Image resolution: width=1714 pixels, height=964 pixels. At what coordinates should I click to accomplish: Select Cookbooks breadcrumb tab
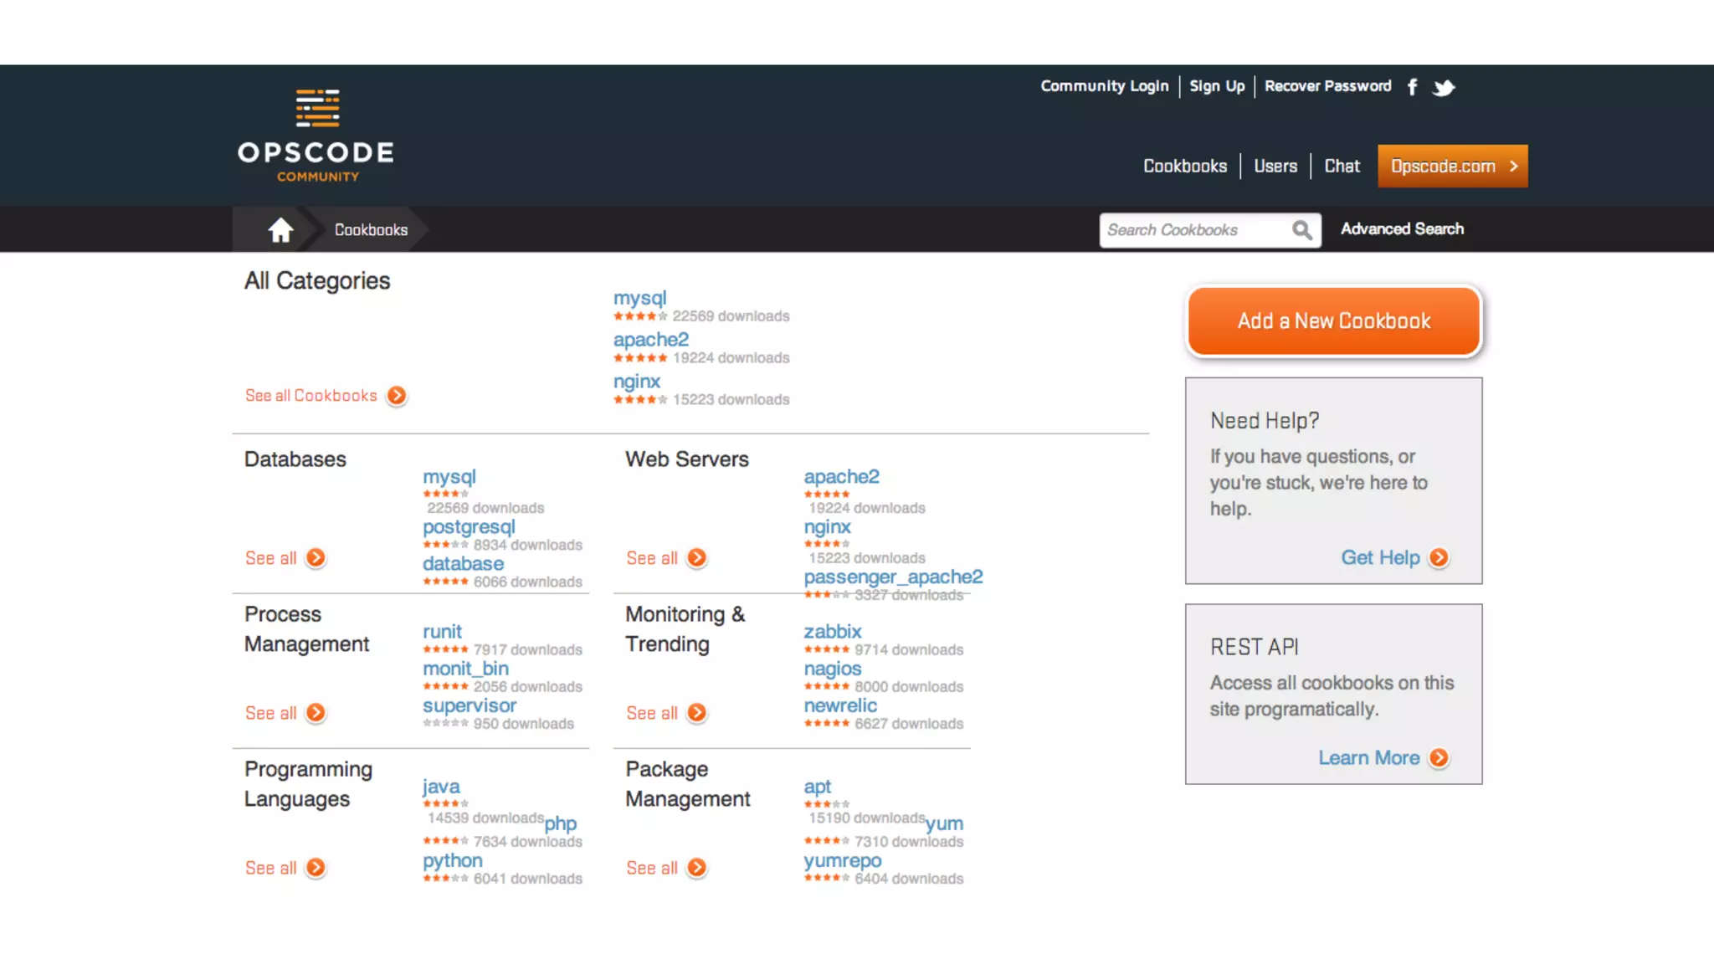(371, 230)
